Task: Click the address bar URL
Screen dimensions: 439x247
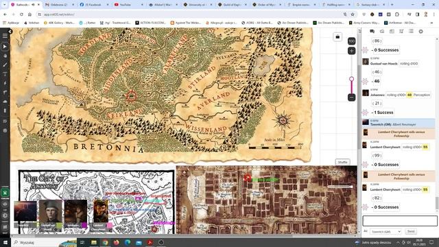Action: point(59,14)
